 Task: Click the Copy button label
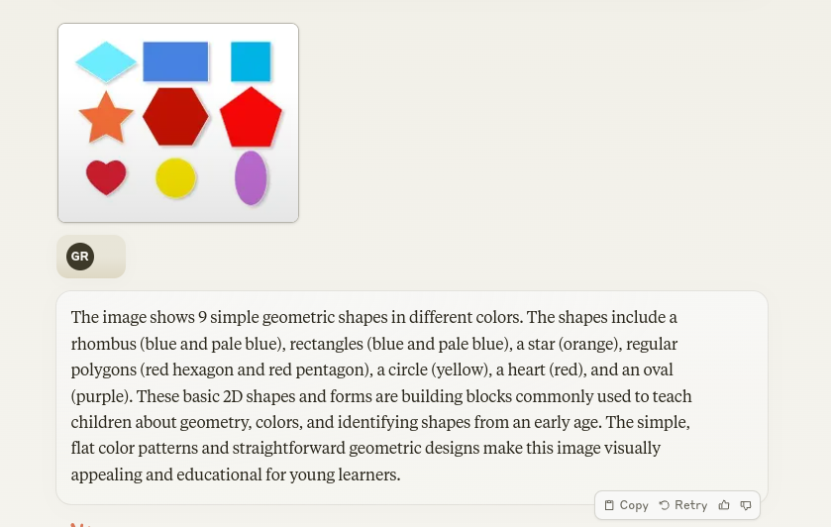pos(634,505)
